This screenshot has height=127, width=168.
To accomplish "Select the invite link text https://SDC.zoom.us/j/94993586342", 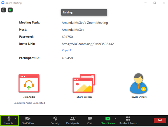I will point(88,44).
